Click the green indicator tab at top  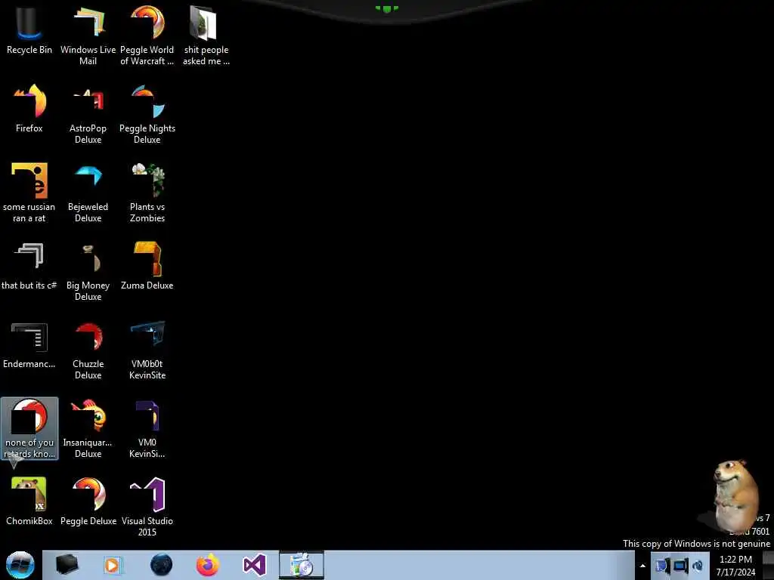coord(386,8)
